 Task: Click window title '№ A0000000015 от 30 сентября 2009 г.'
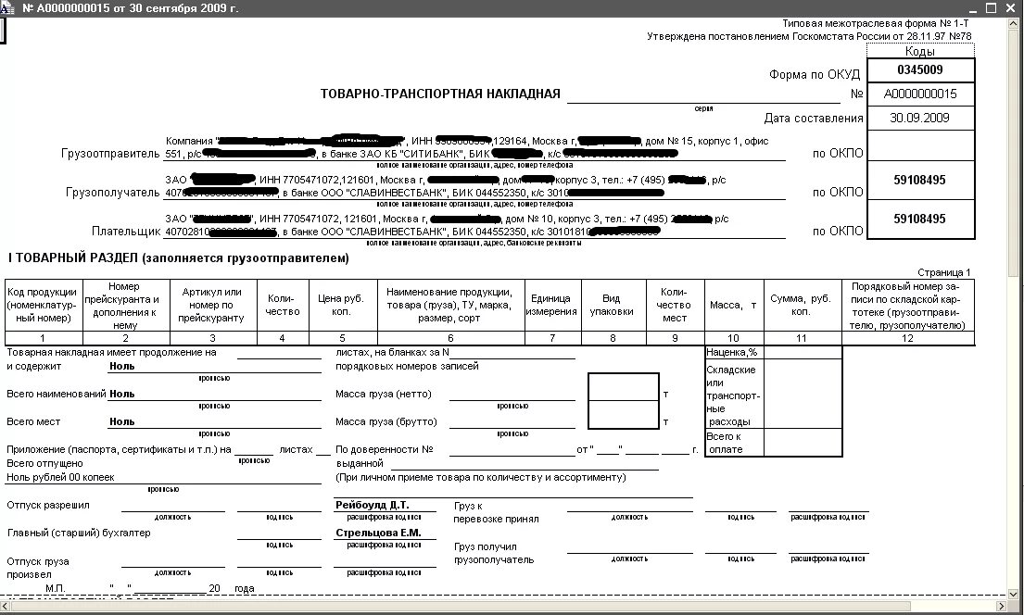point(131,8)
